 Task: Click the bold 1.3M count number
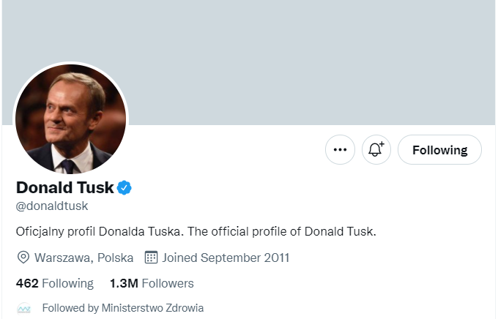click(124, 283)
